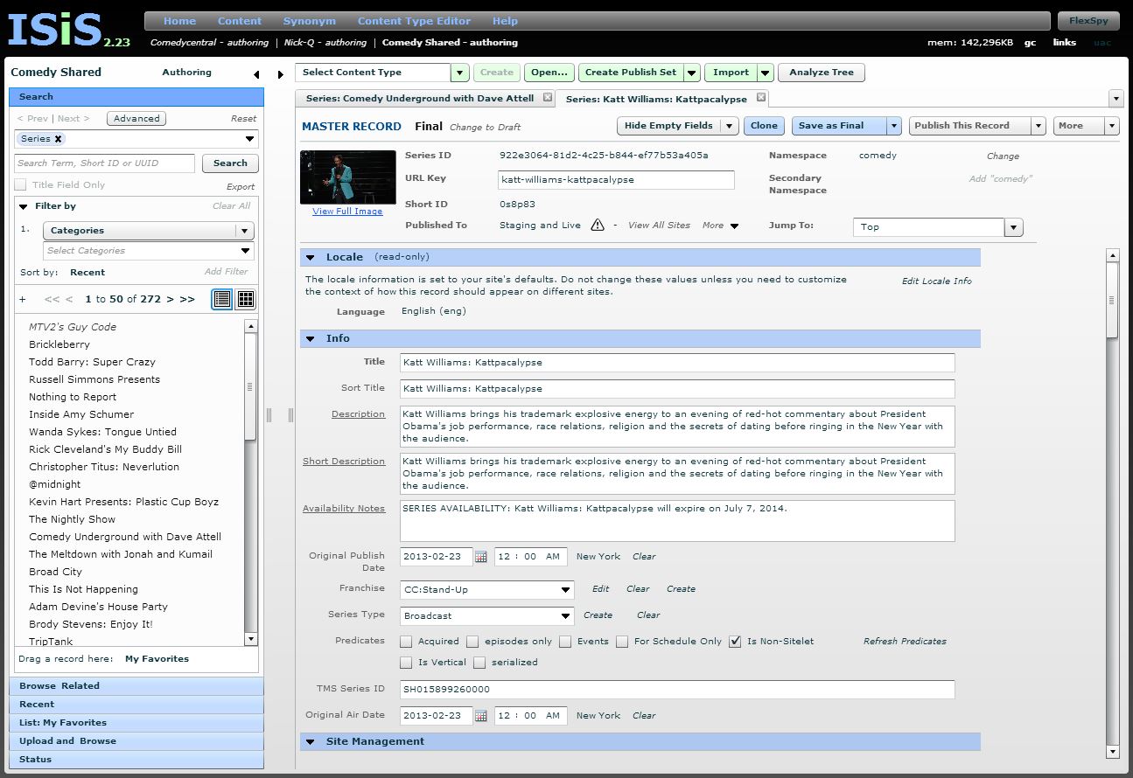This screenshot has height=778, width=1133.
Task: Click the Katt Williams series thumbnail
Action: click(x=347, y=177)
